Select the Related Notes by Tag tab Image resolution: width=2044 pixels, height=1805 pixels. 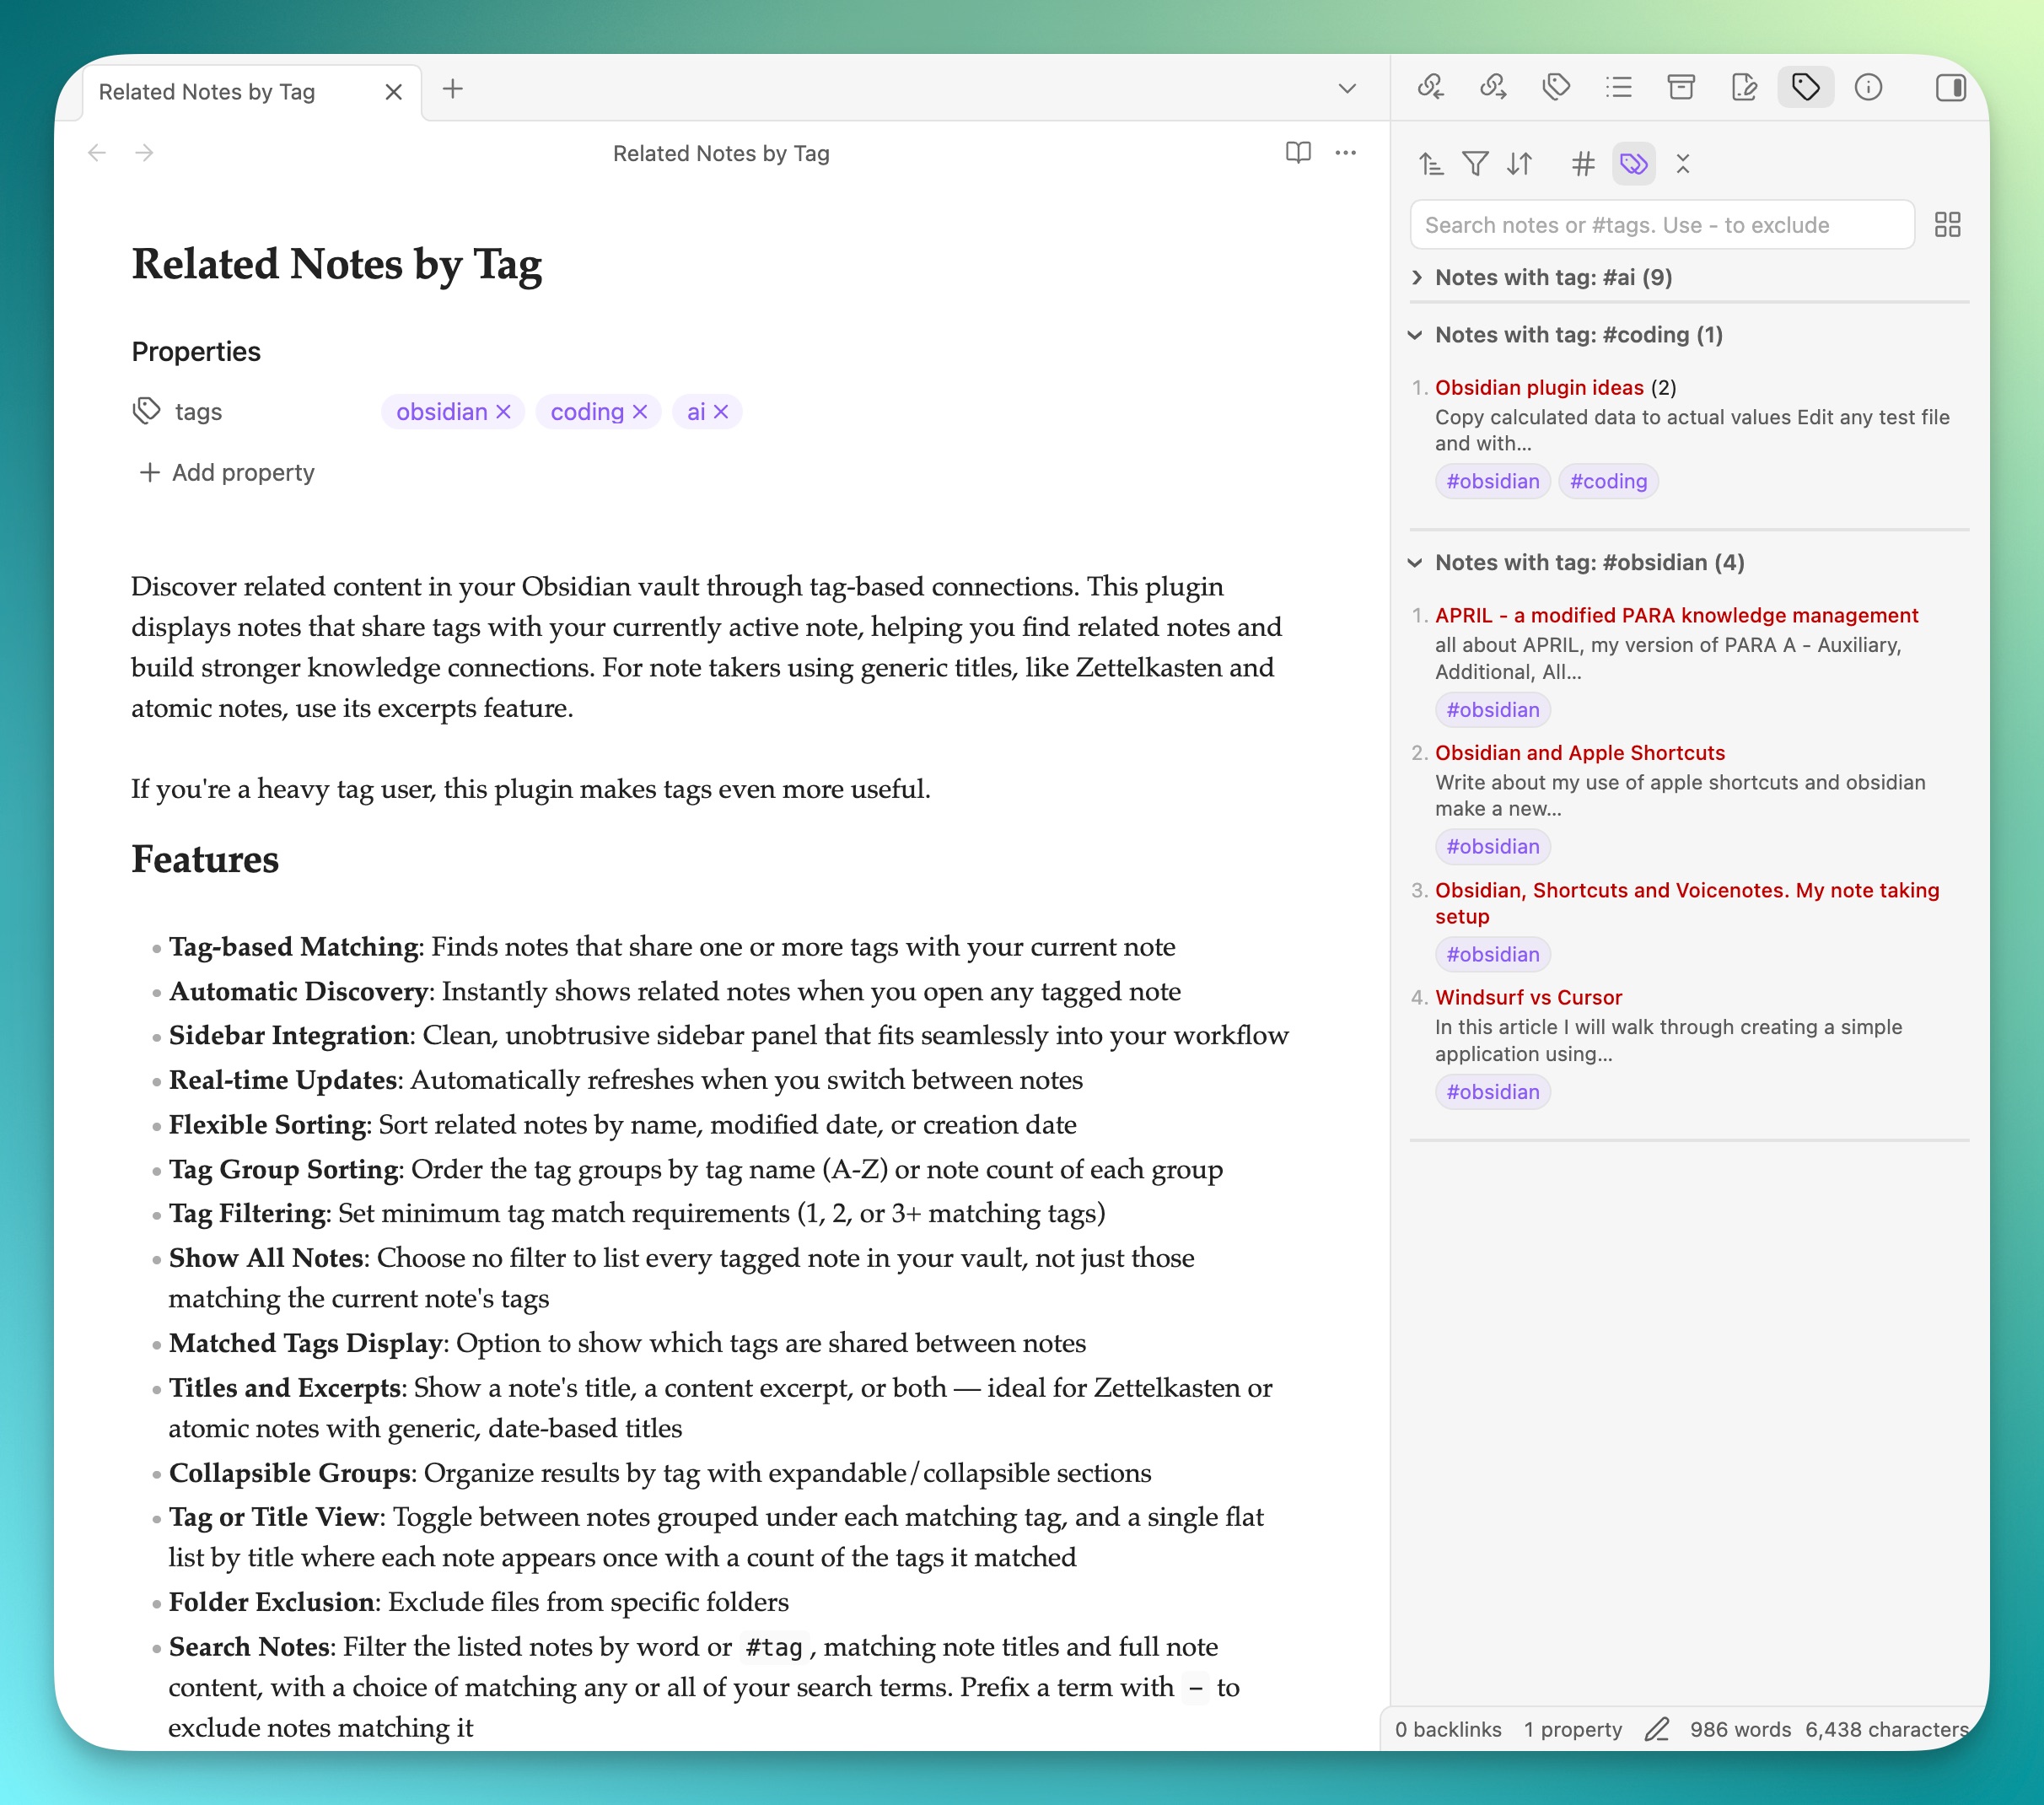pyautogui.click(x=207, y=92)
